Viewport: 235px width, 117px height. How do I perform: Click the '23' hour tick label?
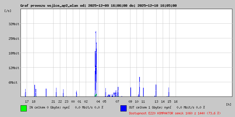[x=66, y=101]
